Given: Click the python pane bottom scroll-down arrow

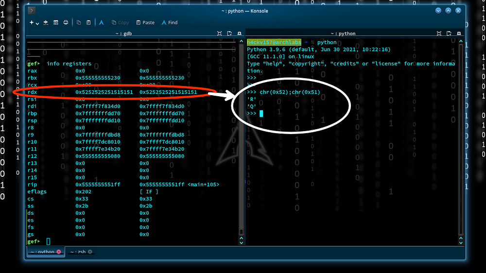Looking at the screenshot, I should (x=461, y=243).
